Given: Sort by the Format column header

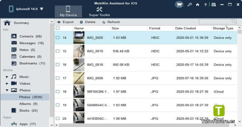Looking at the screenshot, I should coord(161,28).
